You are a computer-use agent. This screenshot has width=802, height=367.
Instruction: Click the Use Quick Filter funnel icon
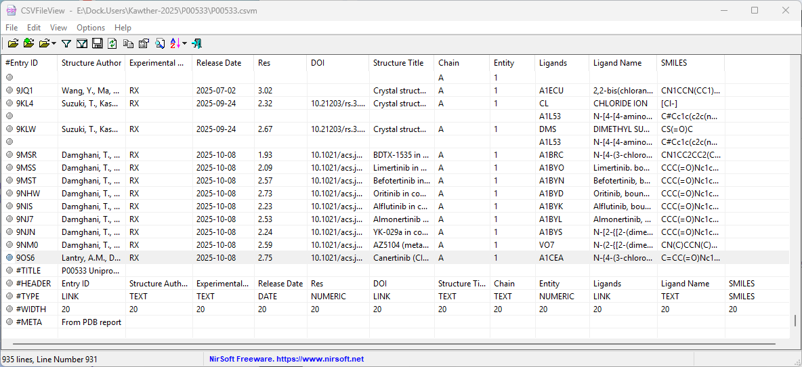click(66, 44)
